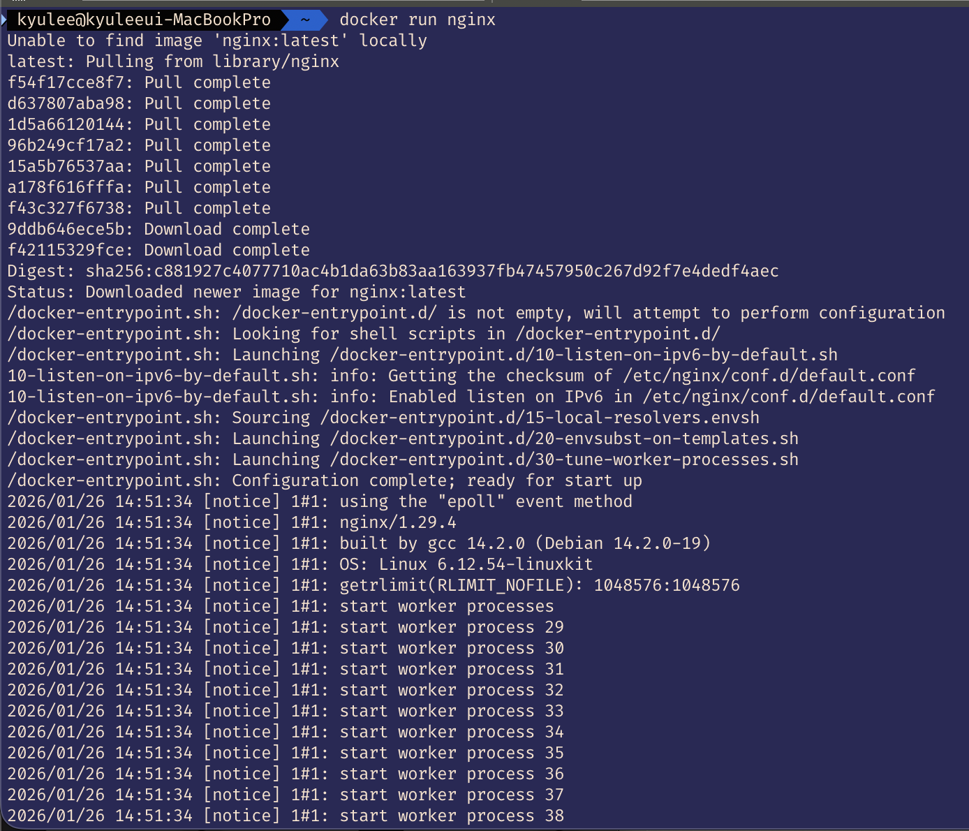Click the 'start worker processes' log entry
The image size is (969, 831).
coord(281,606)
